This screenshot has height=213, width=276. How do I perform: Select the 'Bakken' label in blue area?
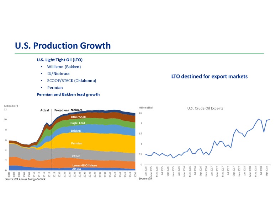click(x=76, y=131)
